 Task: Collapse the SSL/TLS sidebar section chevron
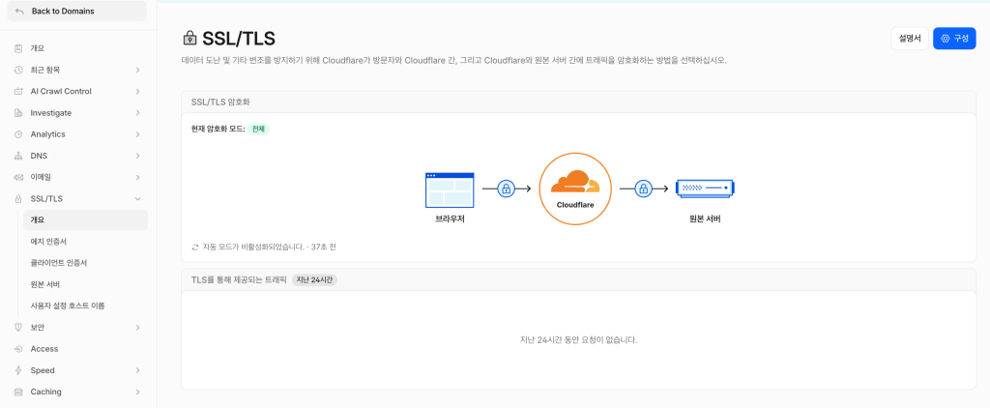[137, 198]
